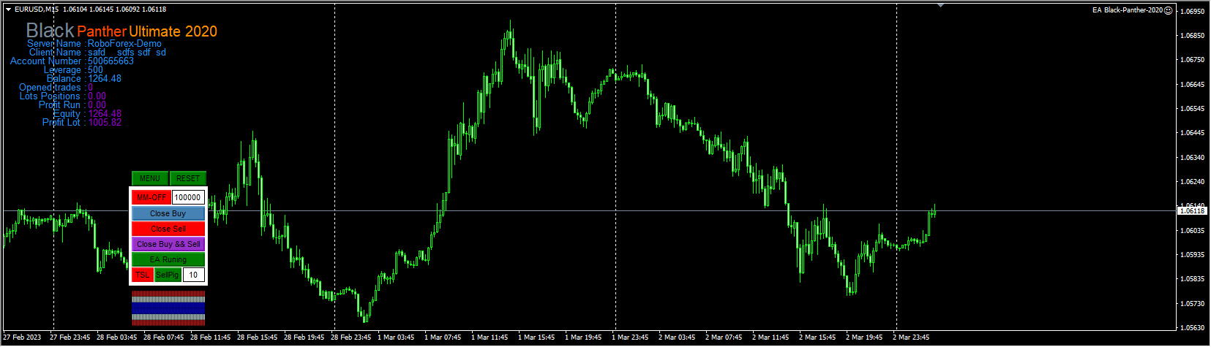This screenshot has width=1211, height=347.
Task: Click the EA smiley face icon
Action: pyautogui.click(x=1169, y=10)
